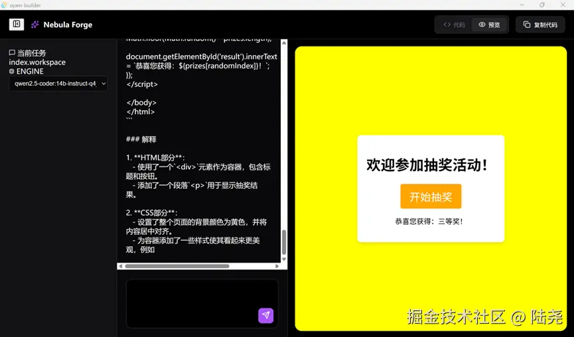
Task: Send message with the purple paper-plane button
Action: click(266, 315)
